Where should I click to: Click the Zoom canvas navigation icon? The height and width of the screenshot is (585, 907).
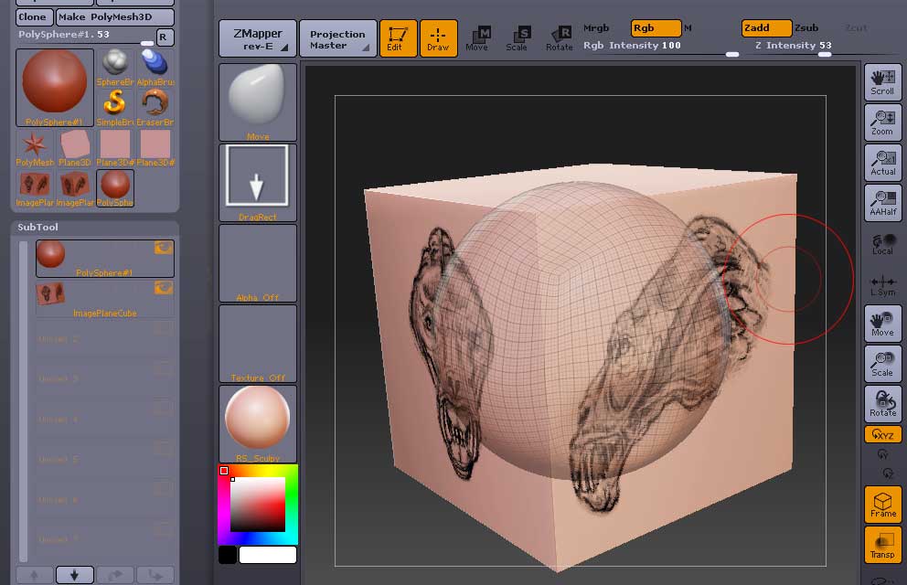click(x=882, y=122)
